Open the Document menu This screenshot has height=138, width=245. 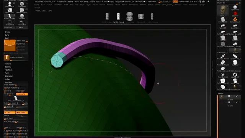click(58, 5)
